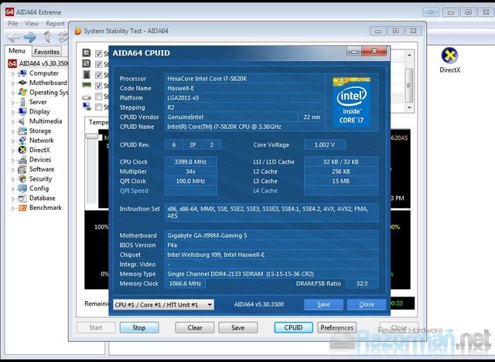Click the Server tree icon

(22, 102)
